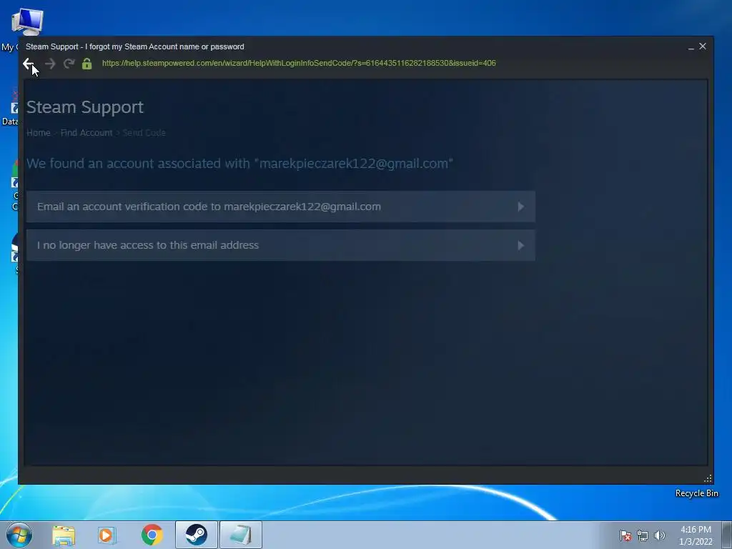Launch Windows Media Player from taskbar
The height and width of the screenshot is (549, 732).
click(x=107, y=535)
